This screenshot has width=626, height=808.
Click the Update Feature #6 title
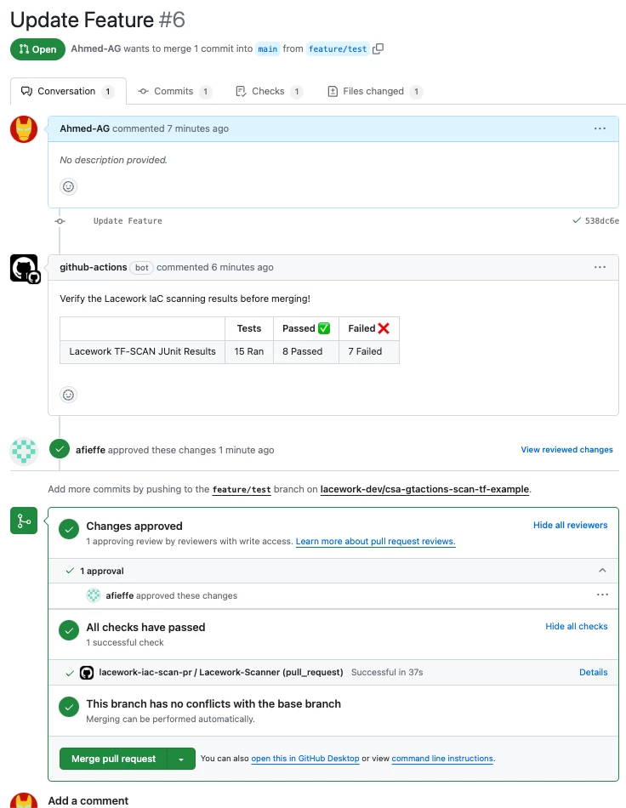point(98,20)
